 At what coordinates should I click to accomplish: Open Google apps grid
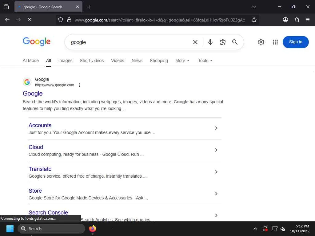(275, 42)
